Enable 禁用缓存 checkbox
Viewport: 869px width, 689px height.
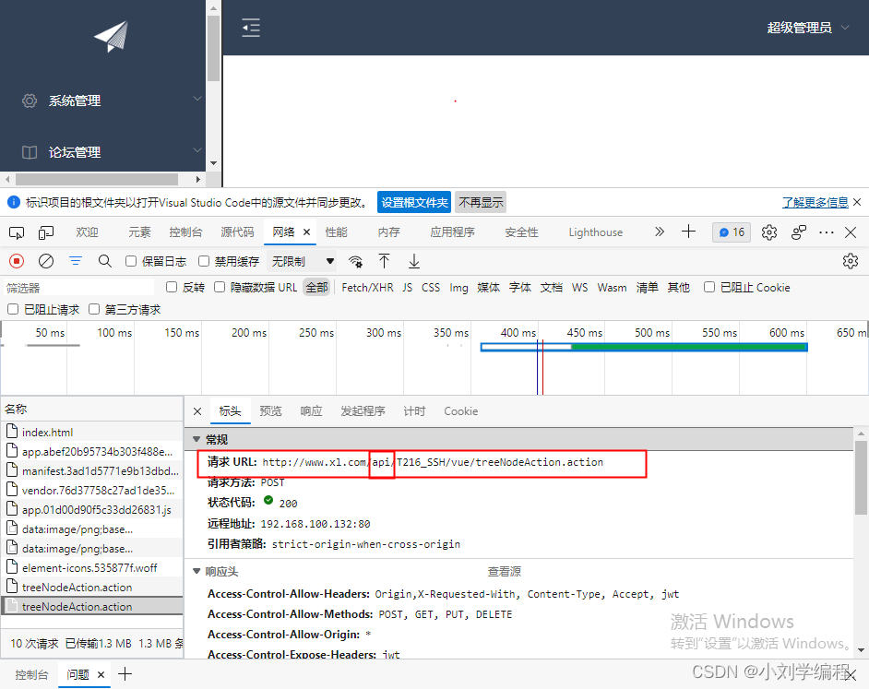(204, 261)
